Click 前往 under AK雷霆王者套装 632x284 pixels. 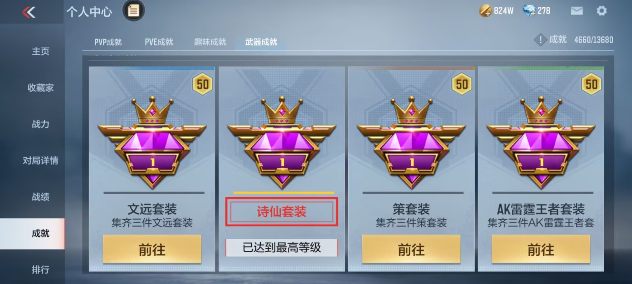pos(541,249)
